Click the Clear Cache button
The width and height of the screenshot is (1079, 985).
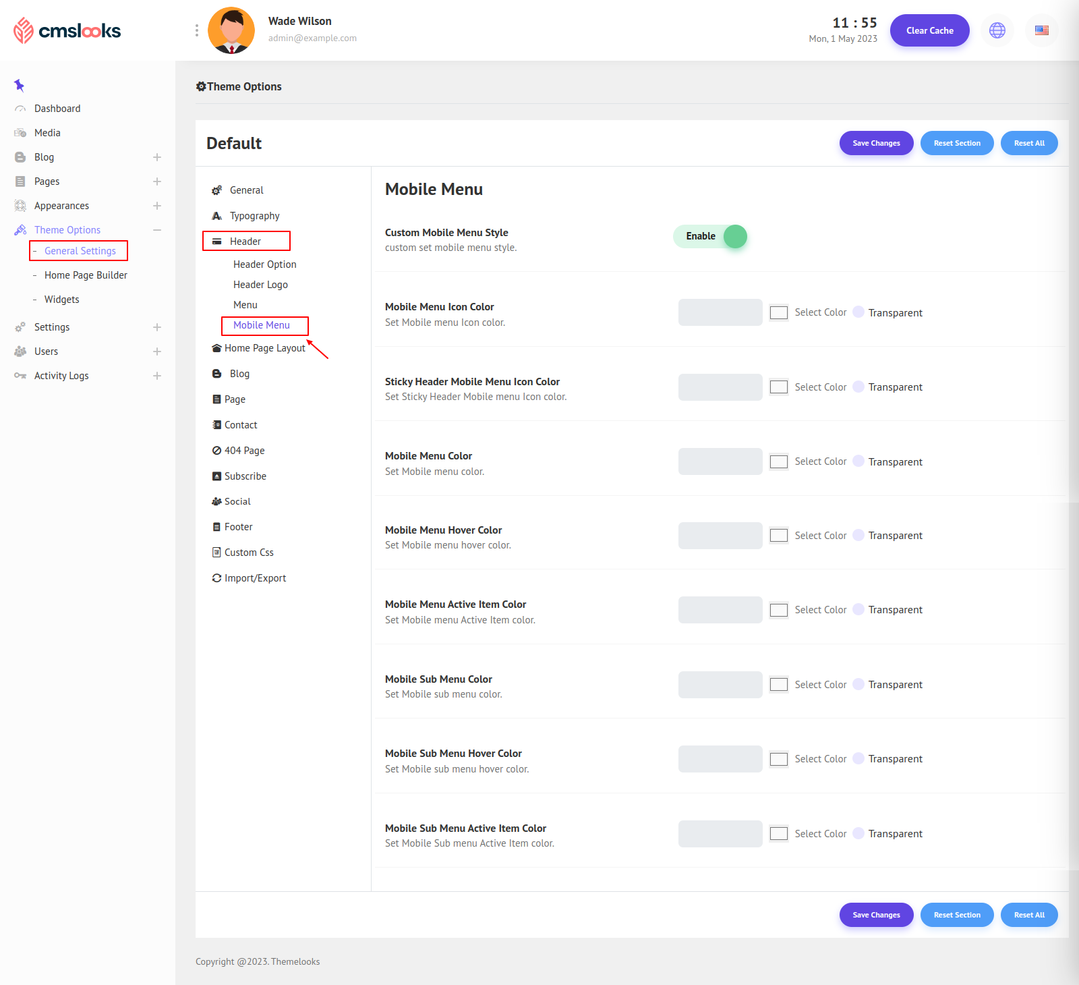(x=929, y=30)
